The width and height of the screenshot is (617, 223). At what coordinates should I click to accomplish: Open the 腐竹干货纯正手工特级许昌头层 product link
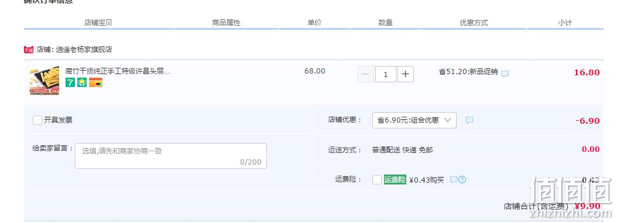[117, 71]
